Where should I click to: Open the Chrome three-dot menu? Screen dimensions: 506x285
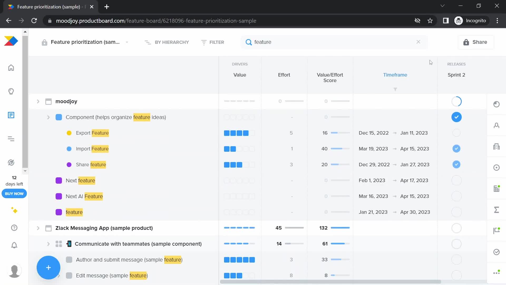point(497,21)
